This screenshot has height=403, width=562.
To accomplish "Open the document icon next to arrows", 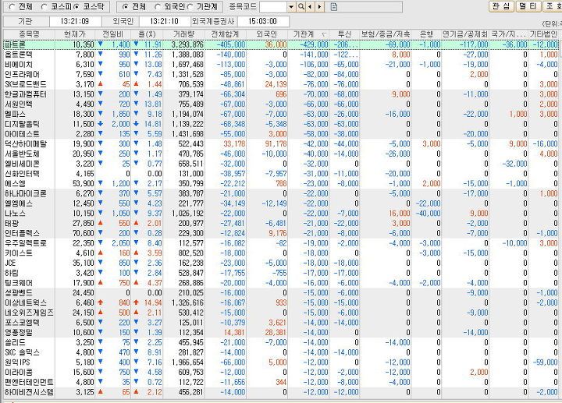I will [x=334, y=6].
